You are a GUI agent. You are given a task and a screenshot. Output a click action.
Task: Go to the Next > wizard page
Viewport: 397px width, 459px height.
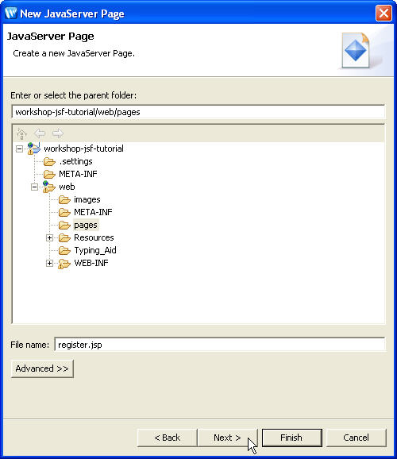tap(227, 438)
